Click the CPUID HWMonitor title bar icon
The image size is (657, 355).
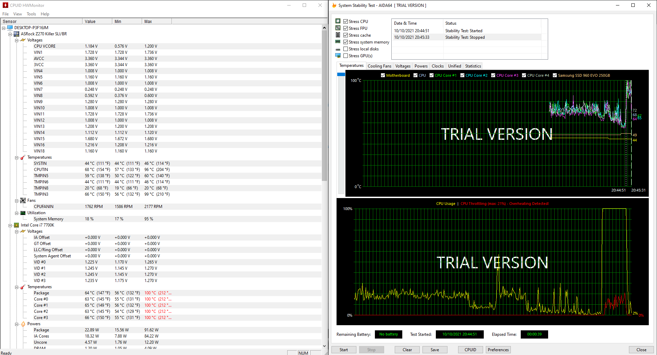coord(5,5)
